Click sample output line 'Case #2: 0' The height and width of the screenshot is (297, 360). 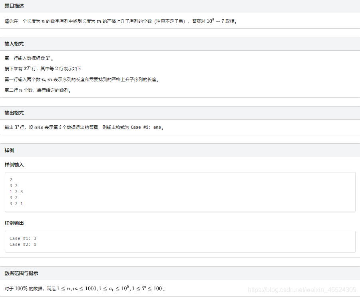tap(23, 244)
